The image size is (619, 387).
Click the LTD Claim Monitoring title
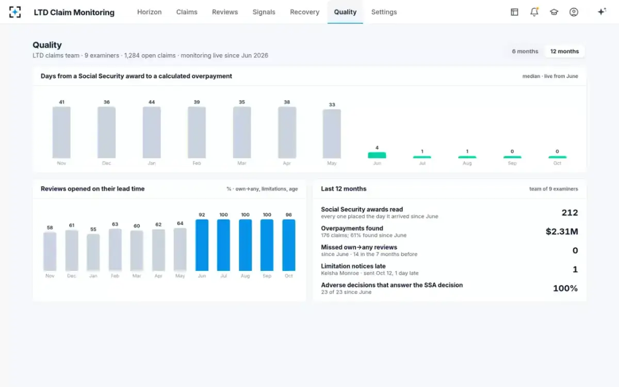pyautogui.click(x=74, y=12)
